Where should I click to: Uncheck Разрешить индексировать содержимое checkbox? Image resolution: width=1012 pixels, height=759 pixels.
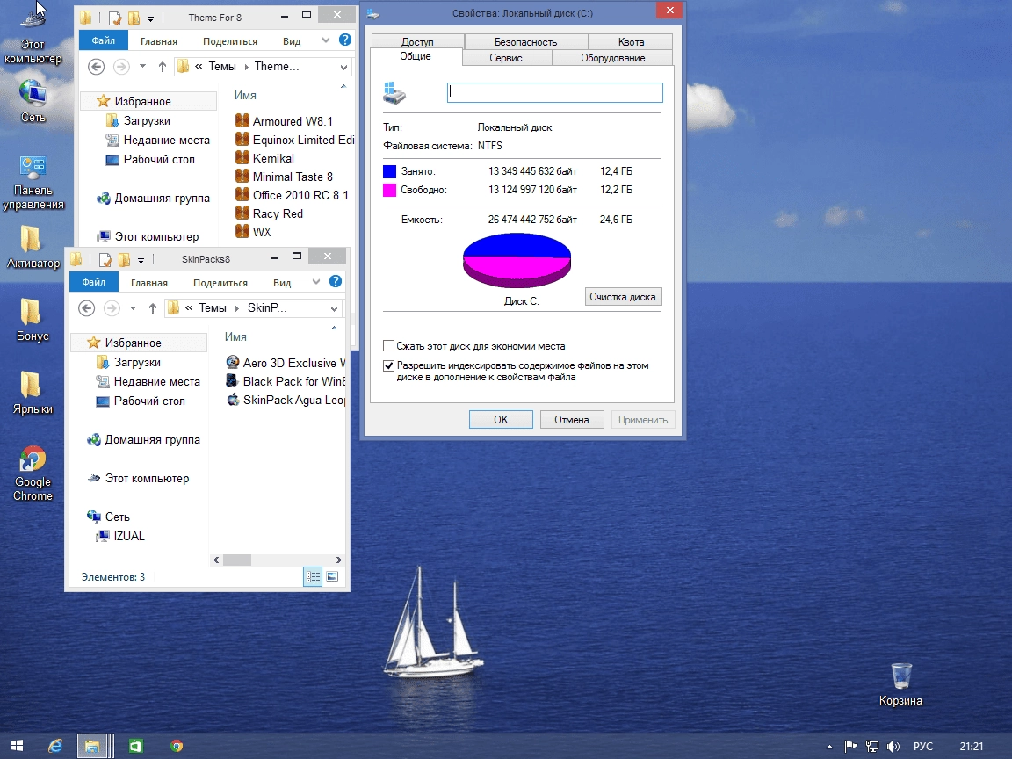point(388,366)
